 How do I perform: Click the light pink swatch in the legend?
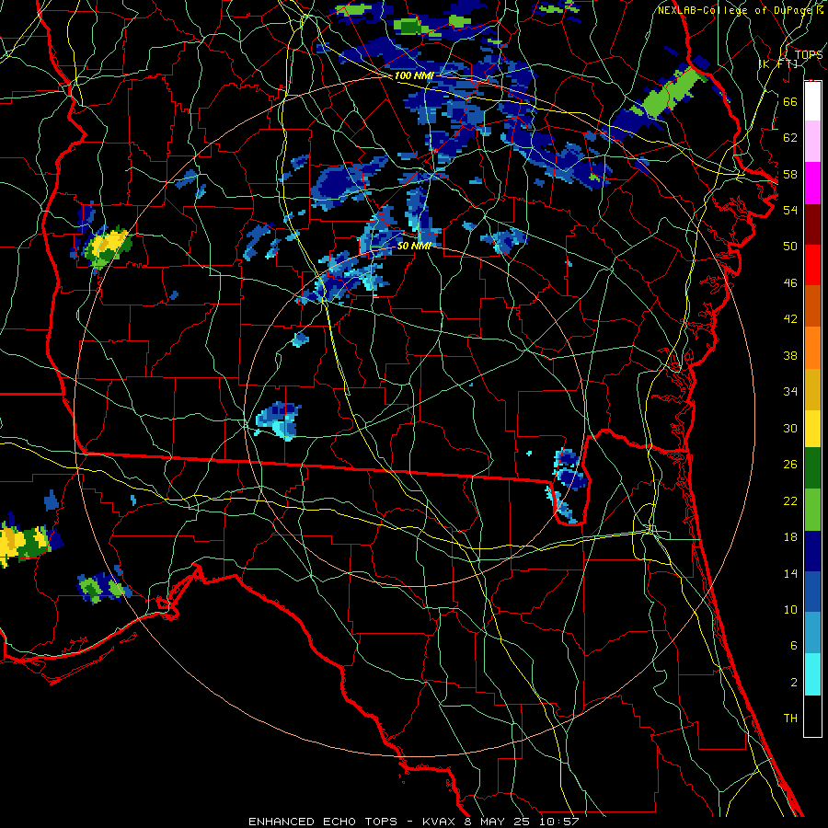coord(812,142)
